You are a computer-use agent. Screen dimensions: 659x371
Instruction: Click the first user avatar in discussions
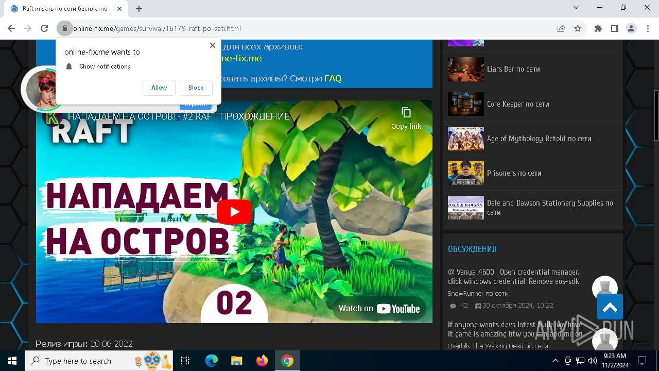[604, 287]
